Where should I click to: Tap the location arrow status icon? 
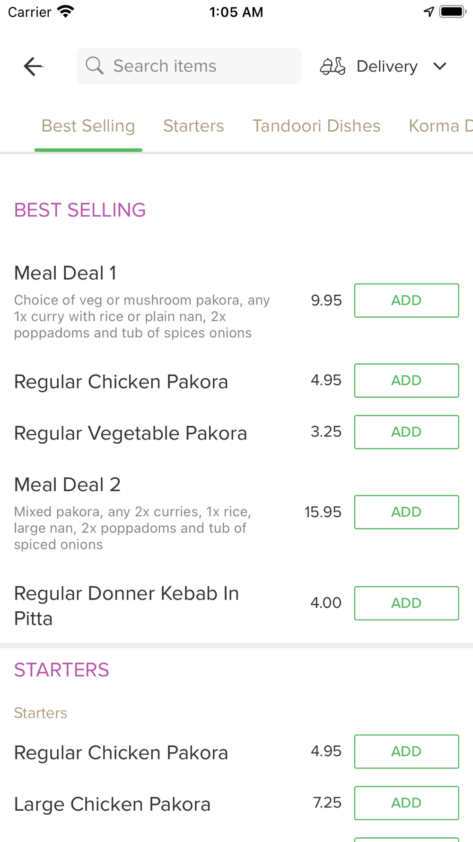pos(429,12)
